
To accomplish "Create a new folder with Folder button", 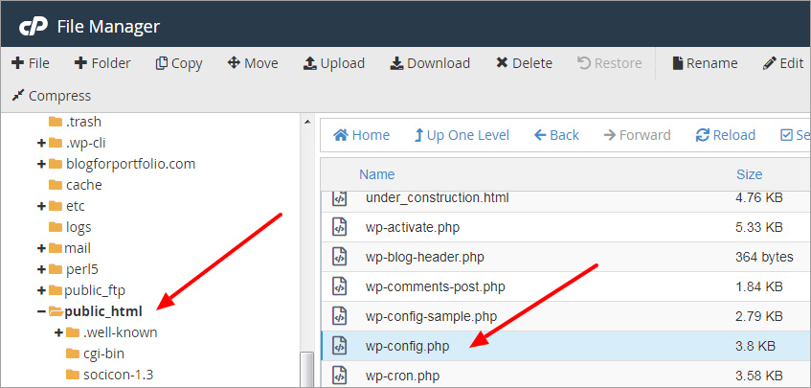I will pyautogui.click(x=102, y=63).
